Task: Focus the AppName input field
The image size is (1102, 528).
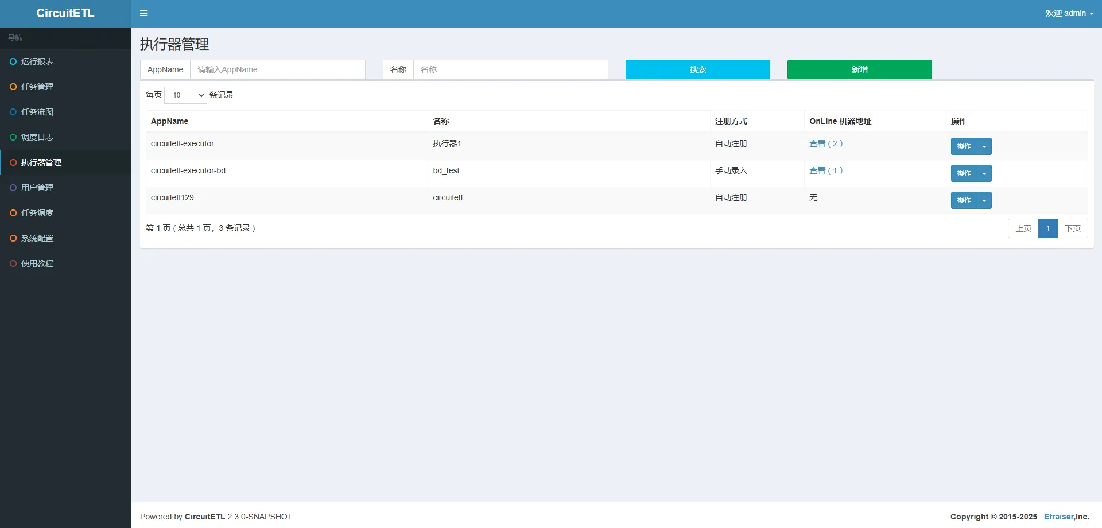Action: pyautogui.click(x=278, y=69)
